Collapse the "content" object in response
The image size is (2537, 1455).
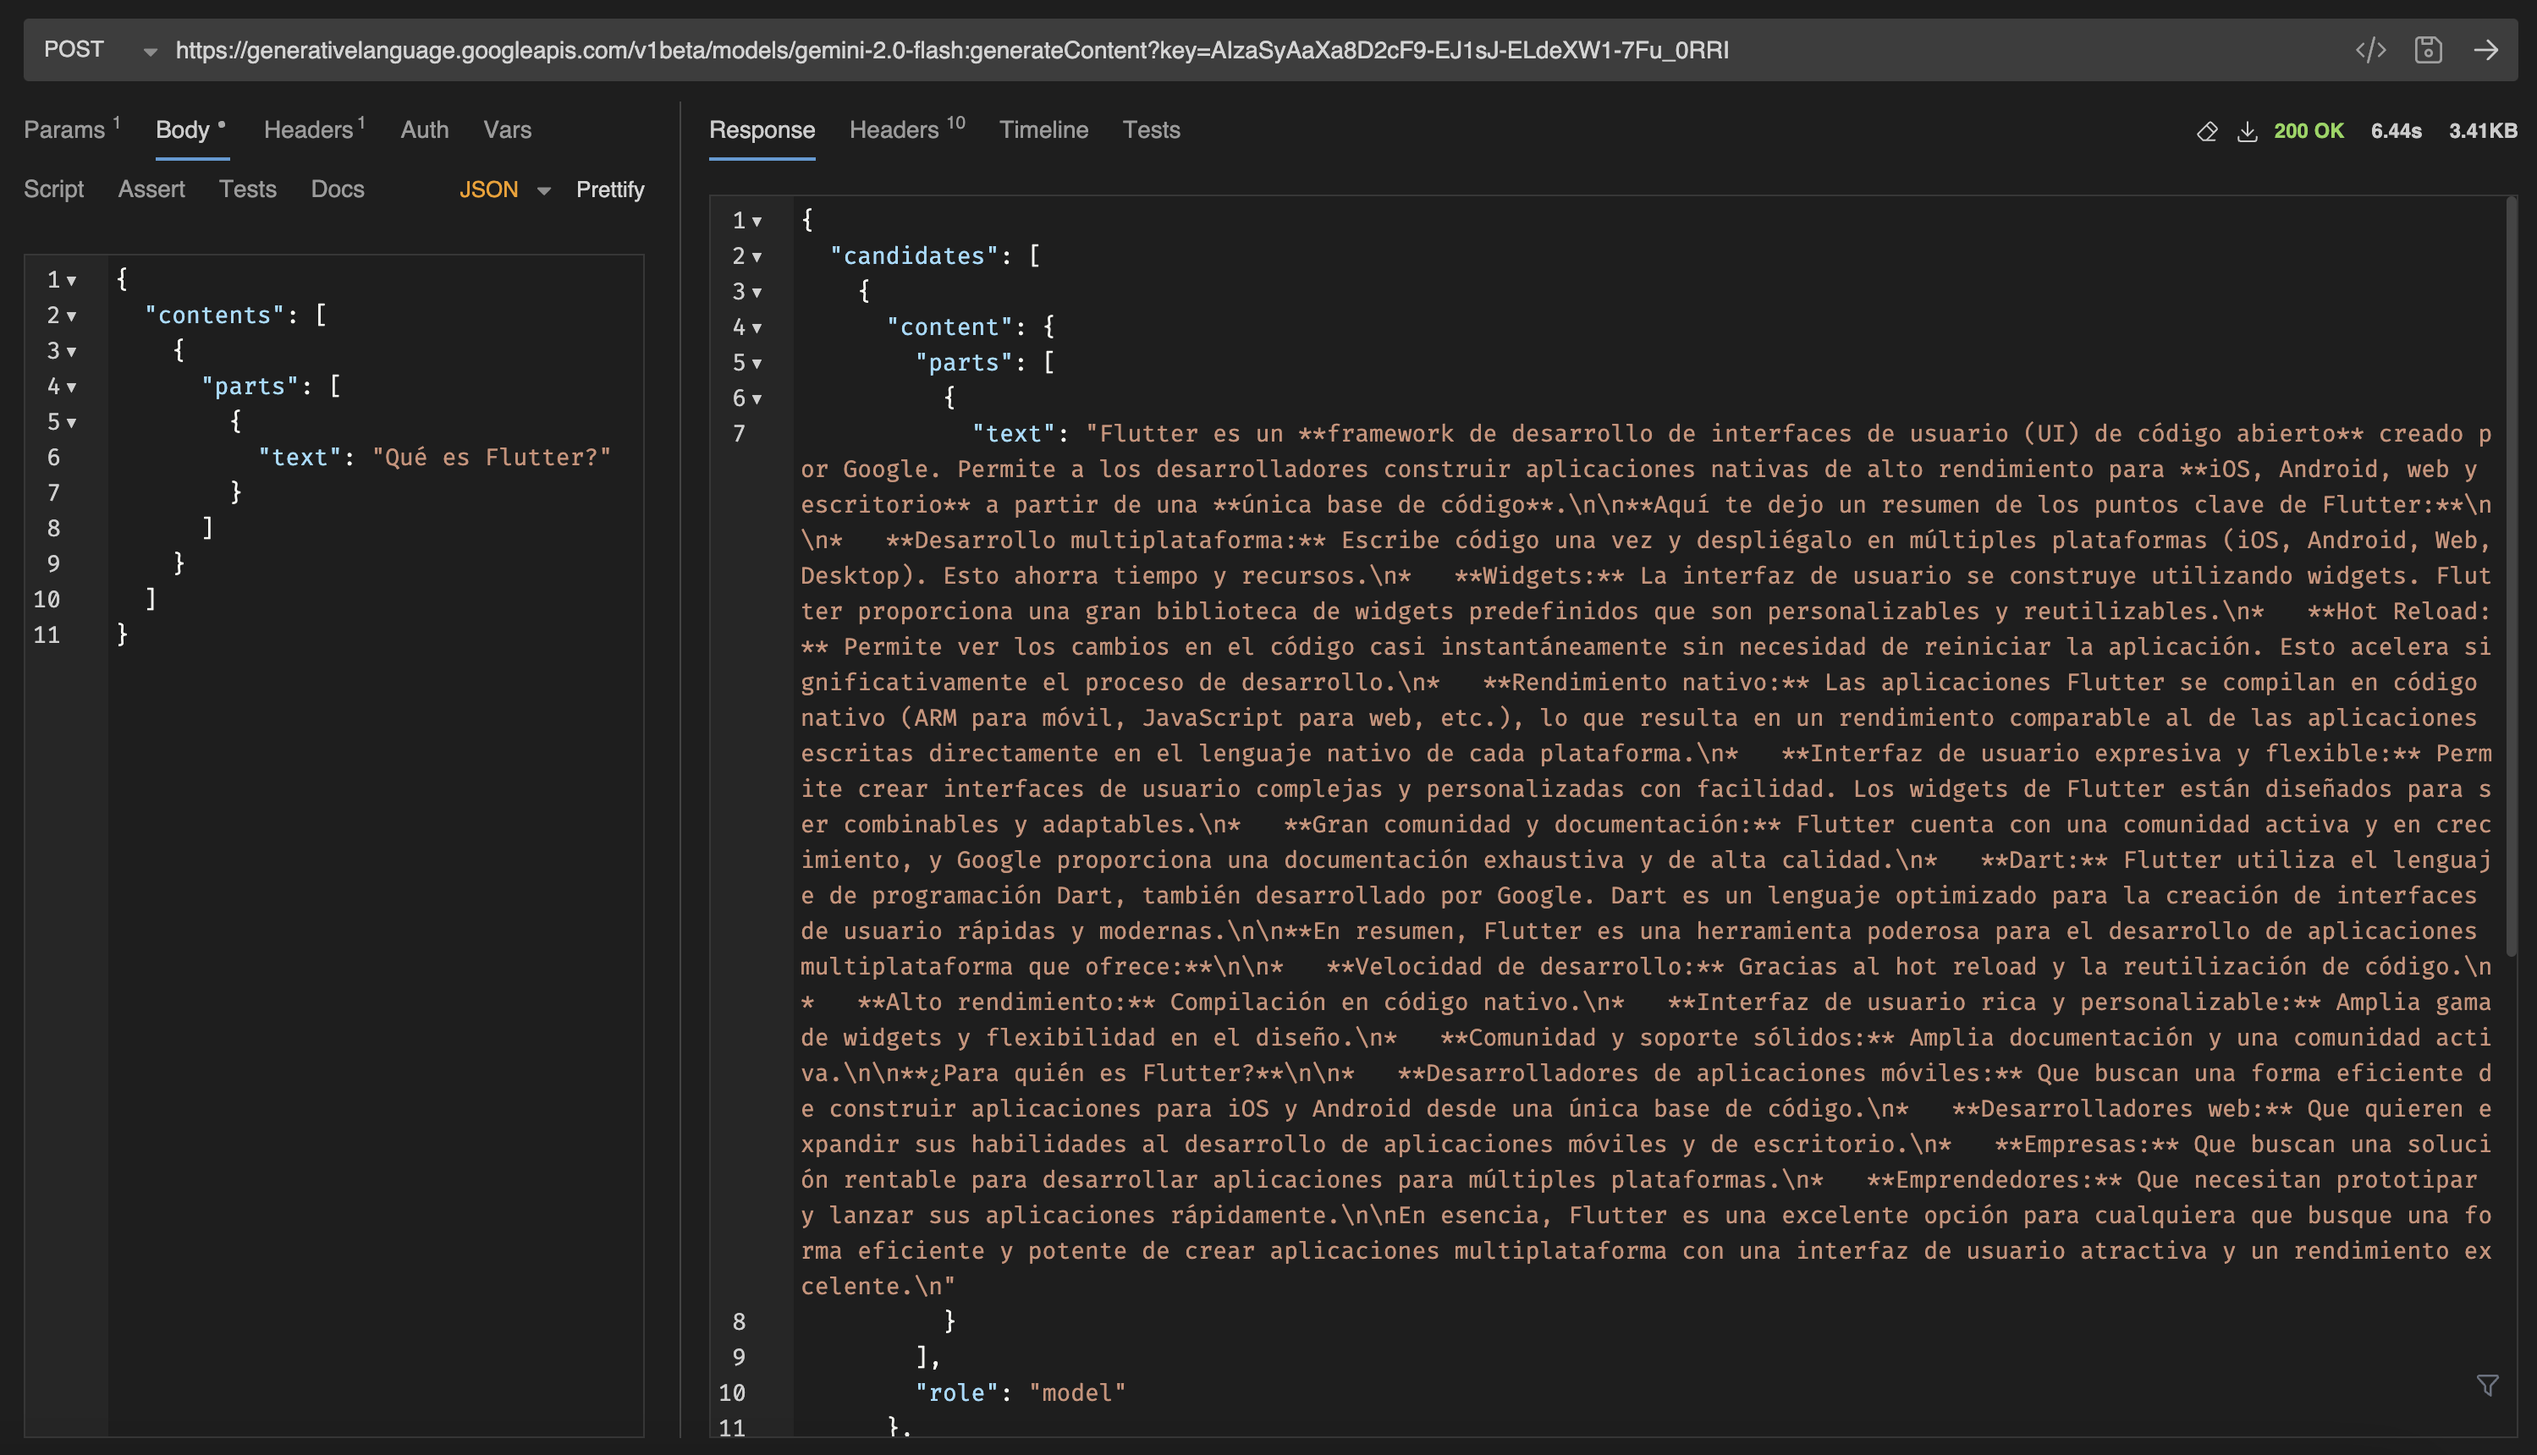tap(757, 327)
